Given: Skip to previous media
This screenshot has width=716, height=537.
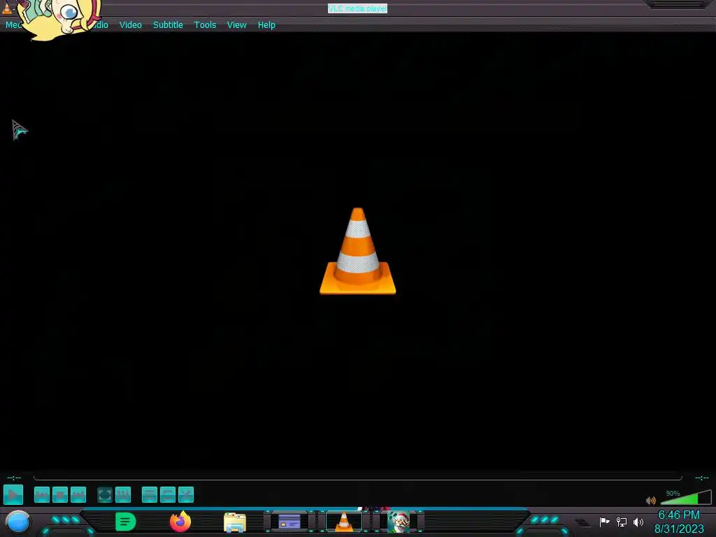Looking at the screenshot, I should point(41,495).
